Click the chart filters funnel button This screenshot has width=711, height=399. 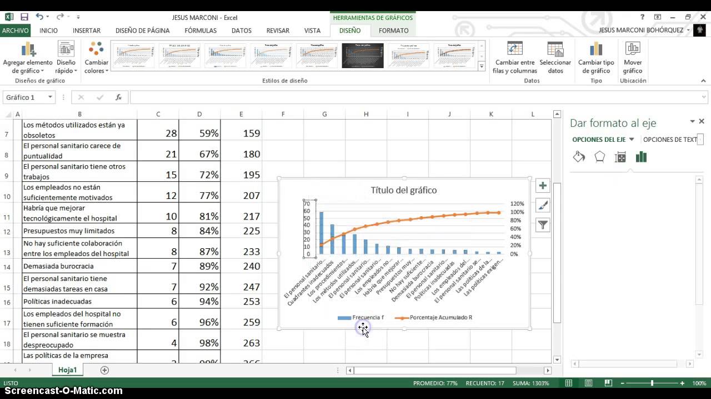pos(543,224)
